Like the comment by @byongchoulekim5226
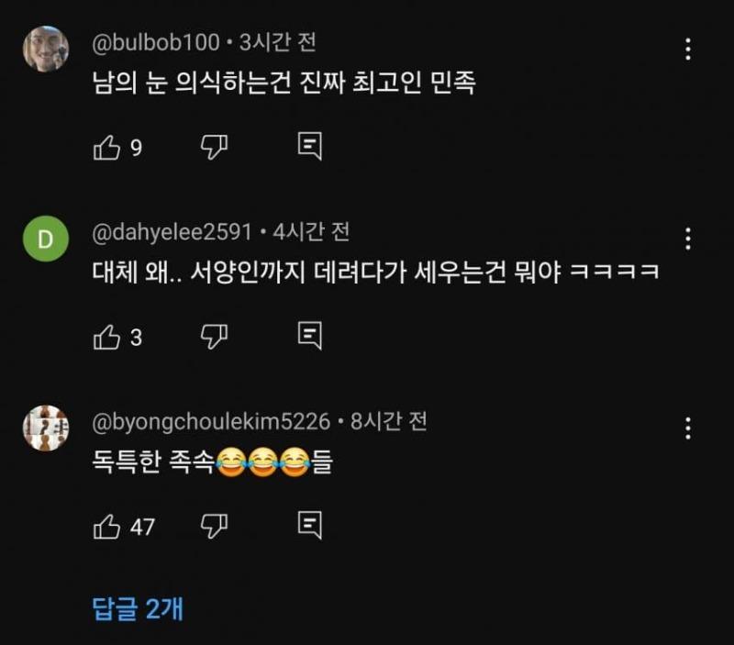734x645 pixels. pos(107,526)
